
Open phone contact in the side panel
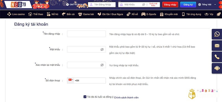click(x=217, y=57)
